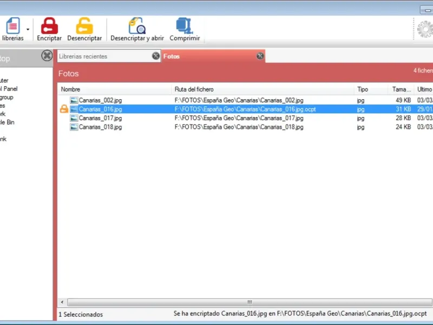Click the image icon of Canarias_016.jpg
This screenshot has width=433, height=325.
pos(74,109)
